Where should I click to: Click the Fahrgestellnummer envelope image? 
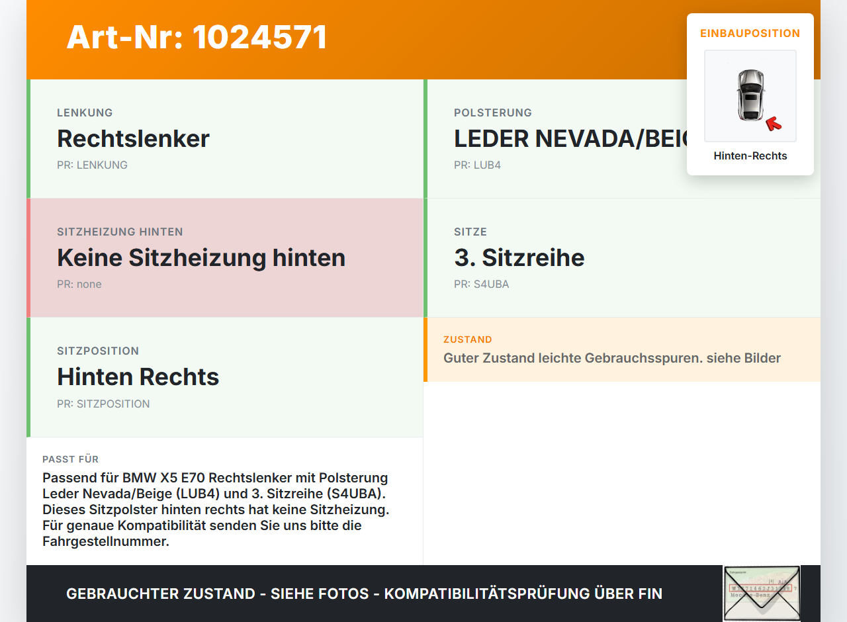pos(761,593)
